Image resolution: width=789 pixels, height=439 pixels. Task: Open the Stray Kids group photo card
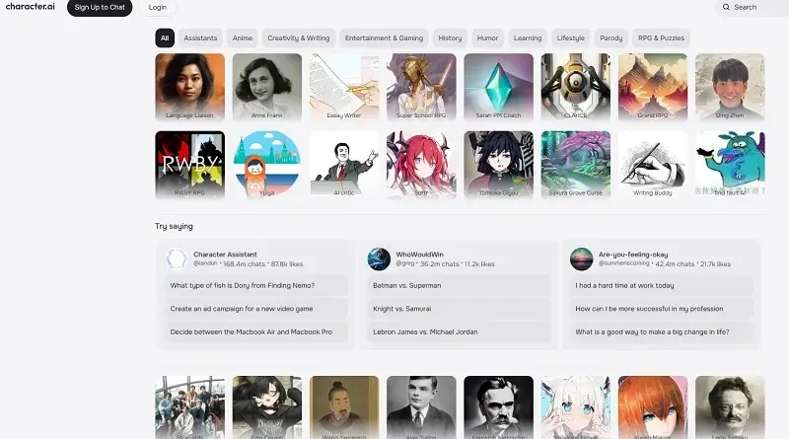pos(189,407)
